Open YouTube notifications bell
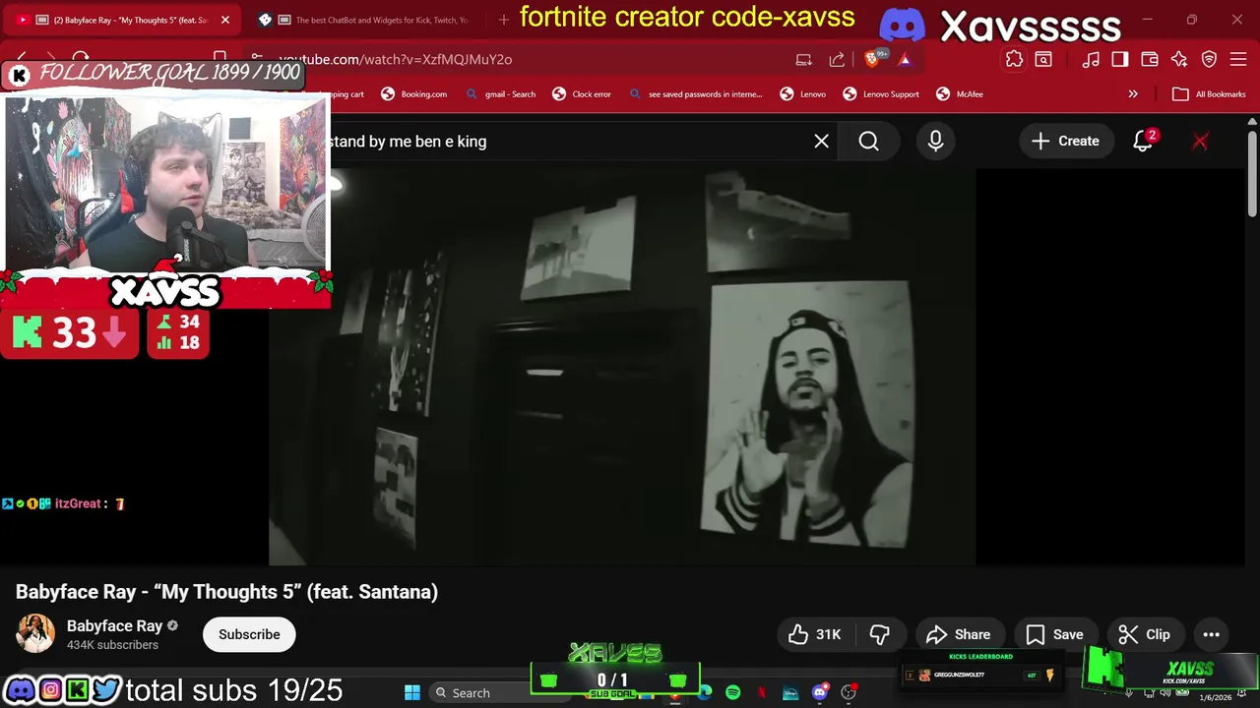Screen dimensions: 1260x708 pyautogui.click(x=1143, y=142)
